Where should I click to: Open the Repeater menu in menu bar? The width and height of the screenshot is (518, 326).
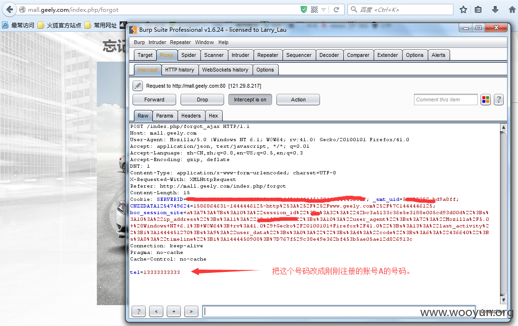coord(180,42)
